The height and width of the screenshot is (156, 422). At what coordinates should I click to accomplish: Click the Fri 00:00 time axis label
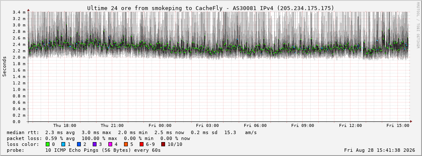pyautogui.click(x=160, y=126)
